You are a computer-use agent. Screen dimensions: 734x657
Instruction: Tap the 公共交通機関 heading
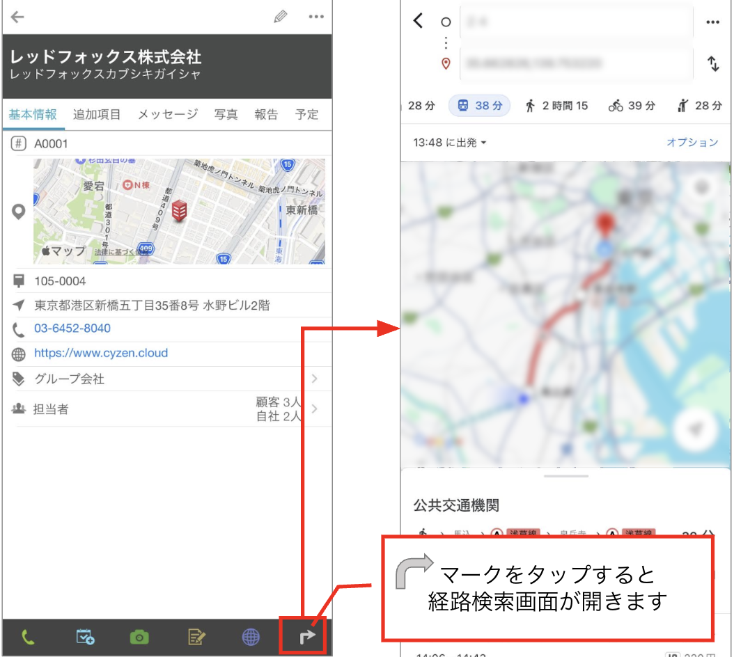click(x=456, y=505)
